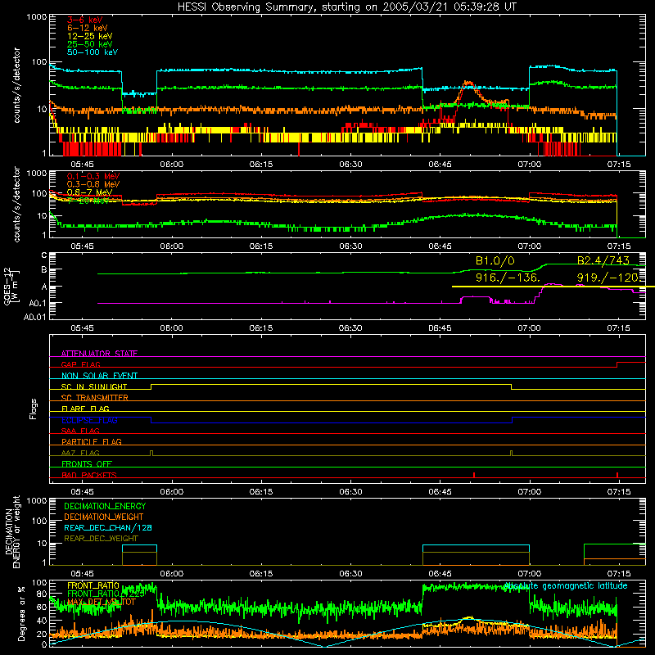Click the yellow GOES flare event bar
This screenshot has height=655, width=655.
point(553,287)
